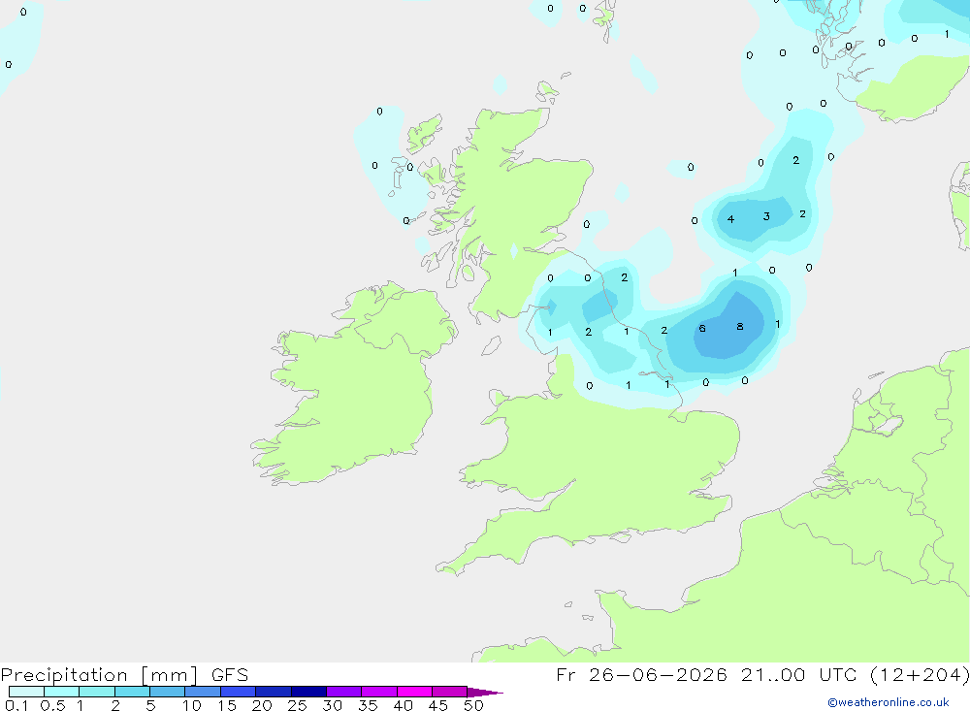Click the '0.1' legend scale label
This screenshot has width=970, height=711.
[16, 705]
